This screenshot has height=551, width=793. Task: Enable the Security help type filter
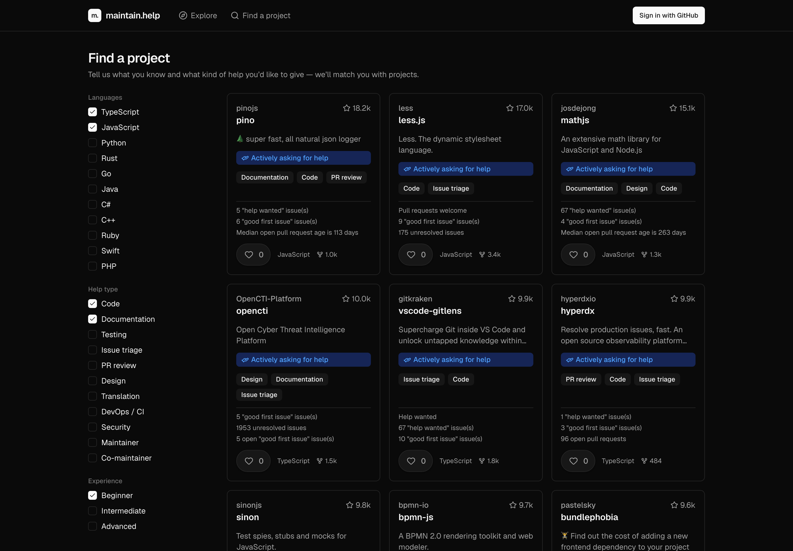coord(93,427)
